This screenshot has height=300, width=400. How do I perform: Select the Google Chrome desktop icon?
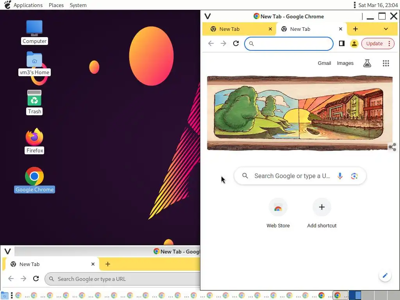[34, 180]
